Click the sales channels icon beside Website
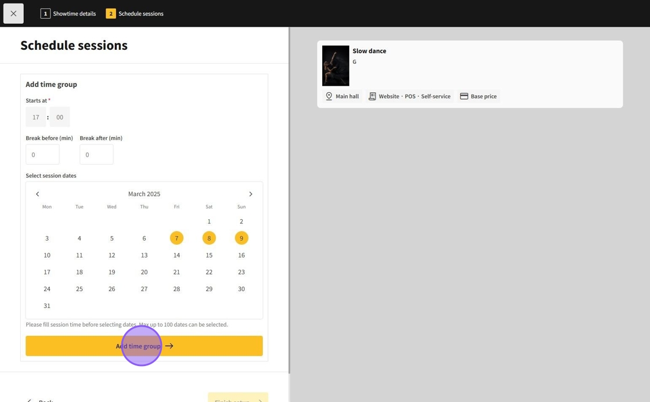The width and height of the screenshot is (650, 402). click(372, 96)
